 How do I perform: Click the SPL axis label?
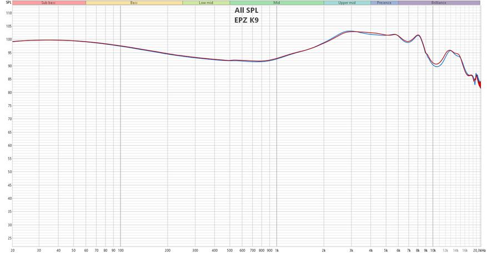click(x=8, y=2)
